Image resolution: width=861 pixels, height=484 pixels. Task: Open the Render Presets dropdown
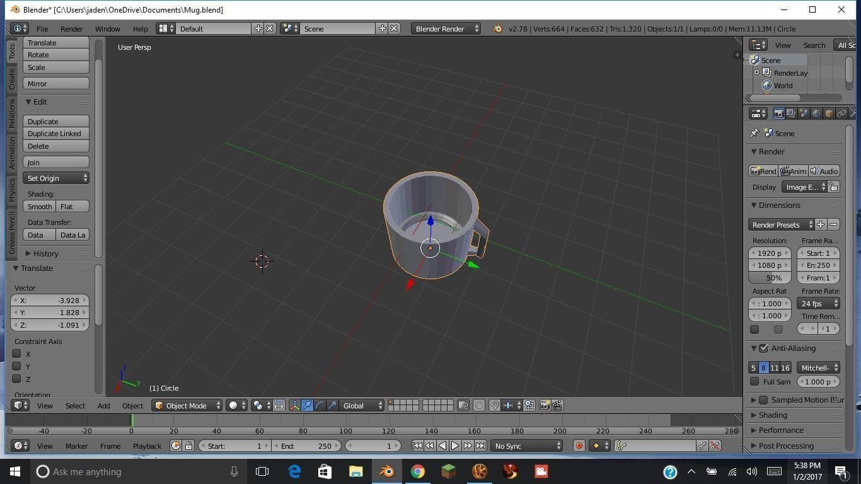pos(782,224)
